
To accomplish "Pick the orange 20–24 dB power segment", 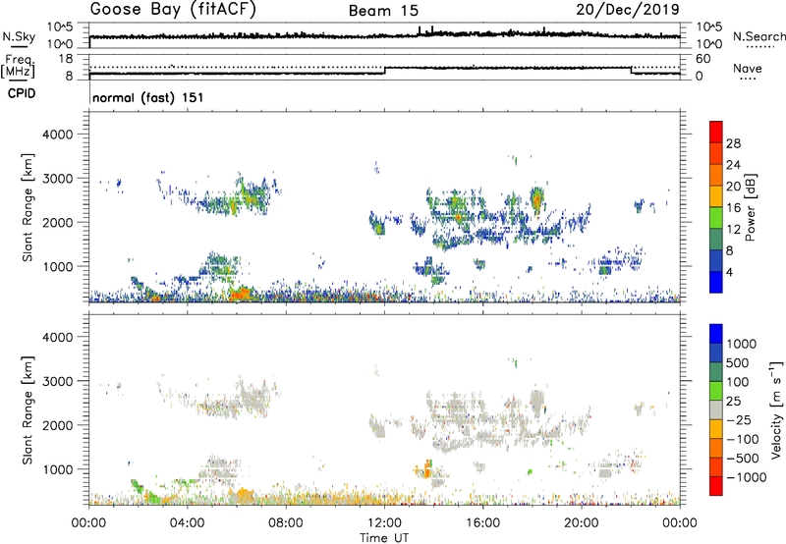I will click(716, 175).
